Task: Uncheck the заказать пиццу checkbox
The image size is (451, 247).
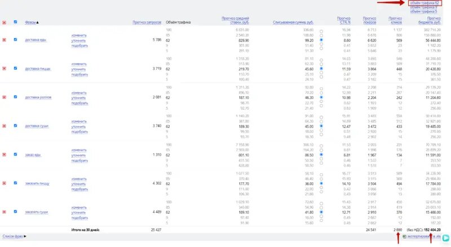Action: click(x=15, y=183)
